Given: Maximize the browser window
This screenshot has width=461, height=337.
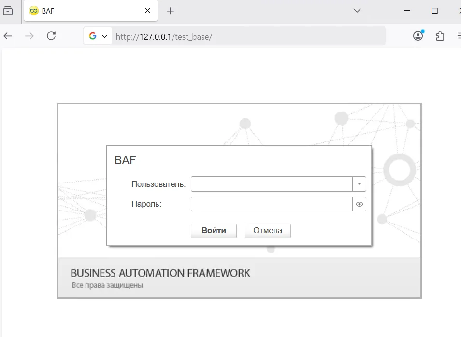Looking at the screenshot, I should tap(434, 10).
